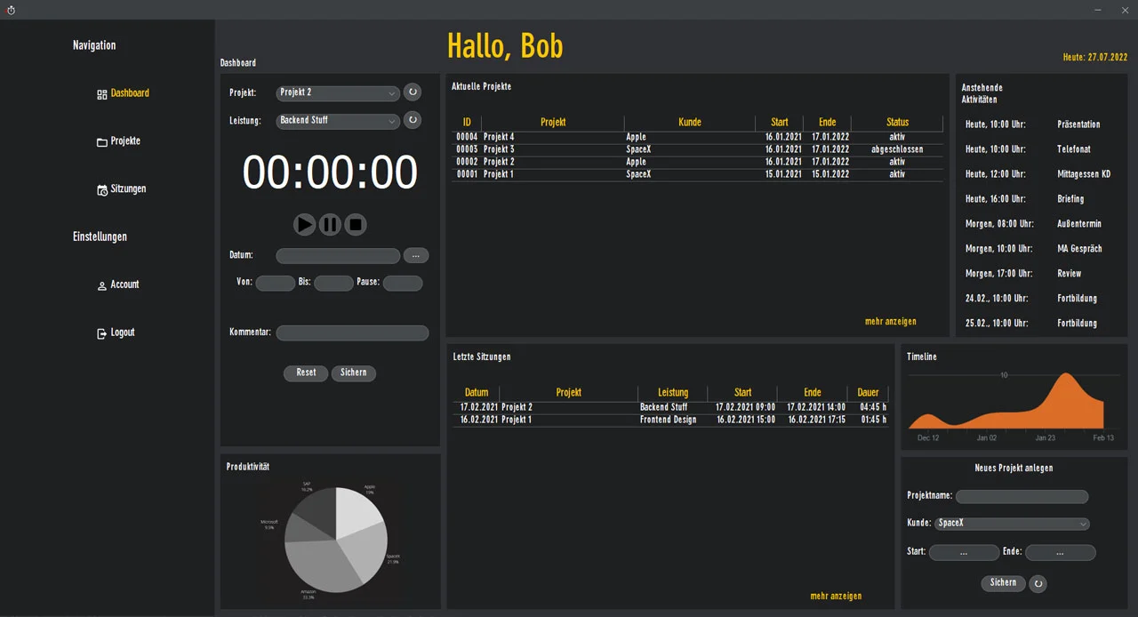Reset the Neues Projekt form via circular arrow

1038,583
